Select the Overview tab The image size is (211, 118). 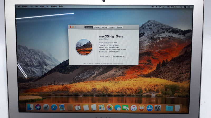click(x=89, y=27)
